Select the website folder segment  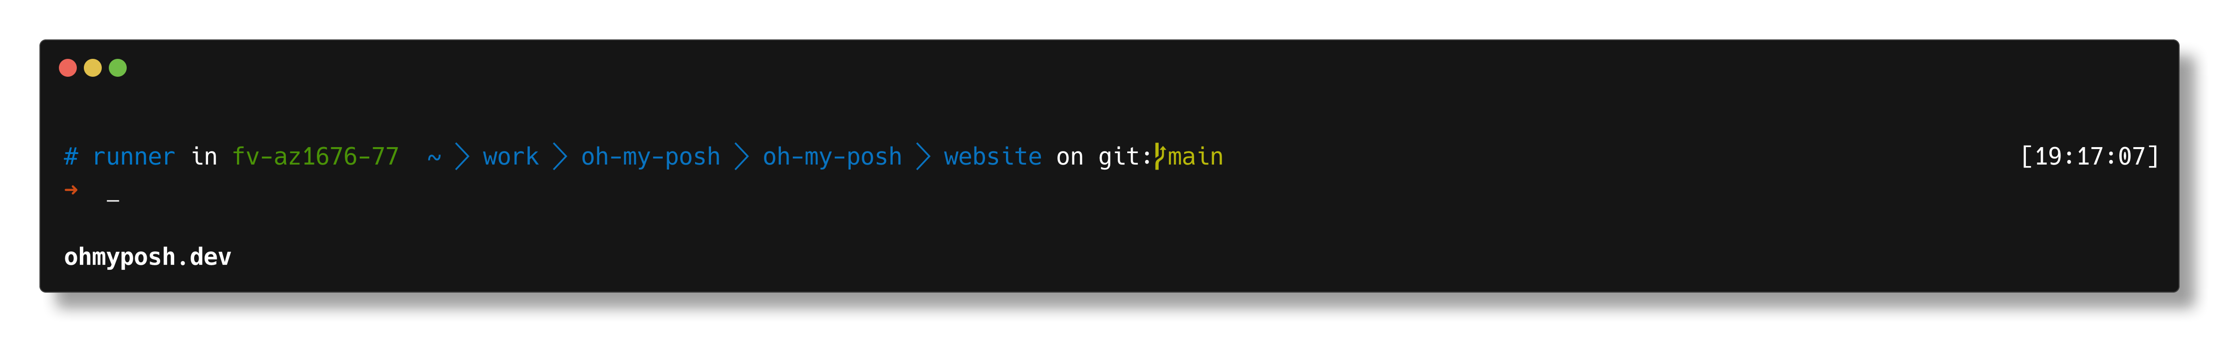pyautogui.click(x=993, y=157)
